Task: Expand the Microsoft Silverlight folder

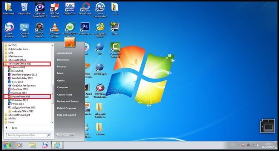Action: click(x=20, y=115)
